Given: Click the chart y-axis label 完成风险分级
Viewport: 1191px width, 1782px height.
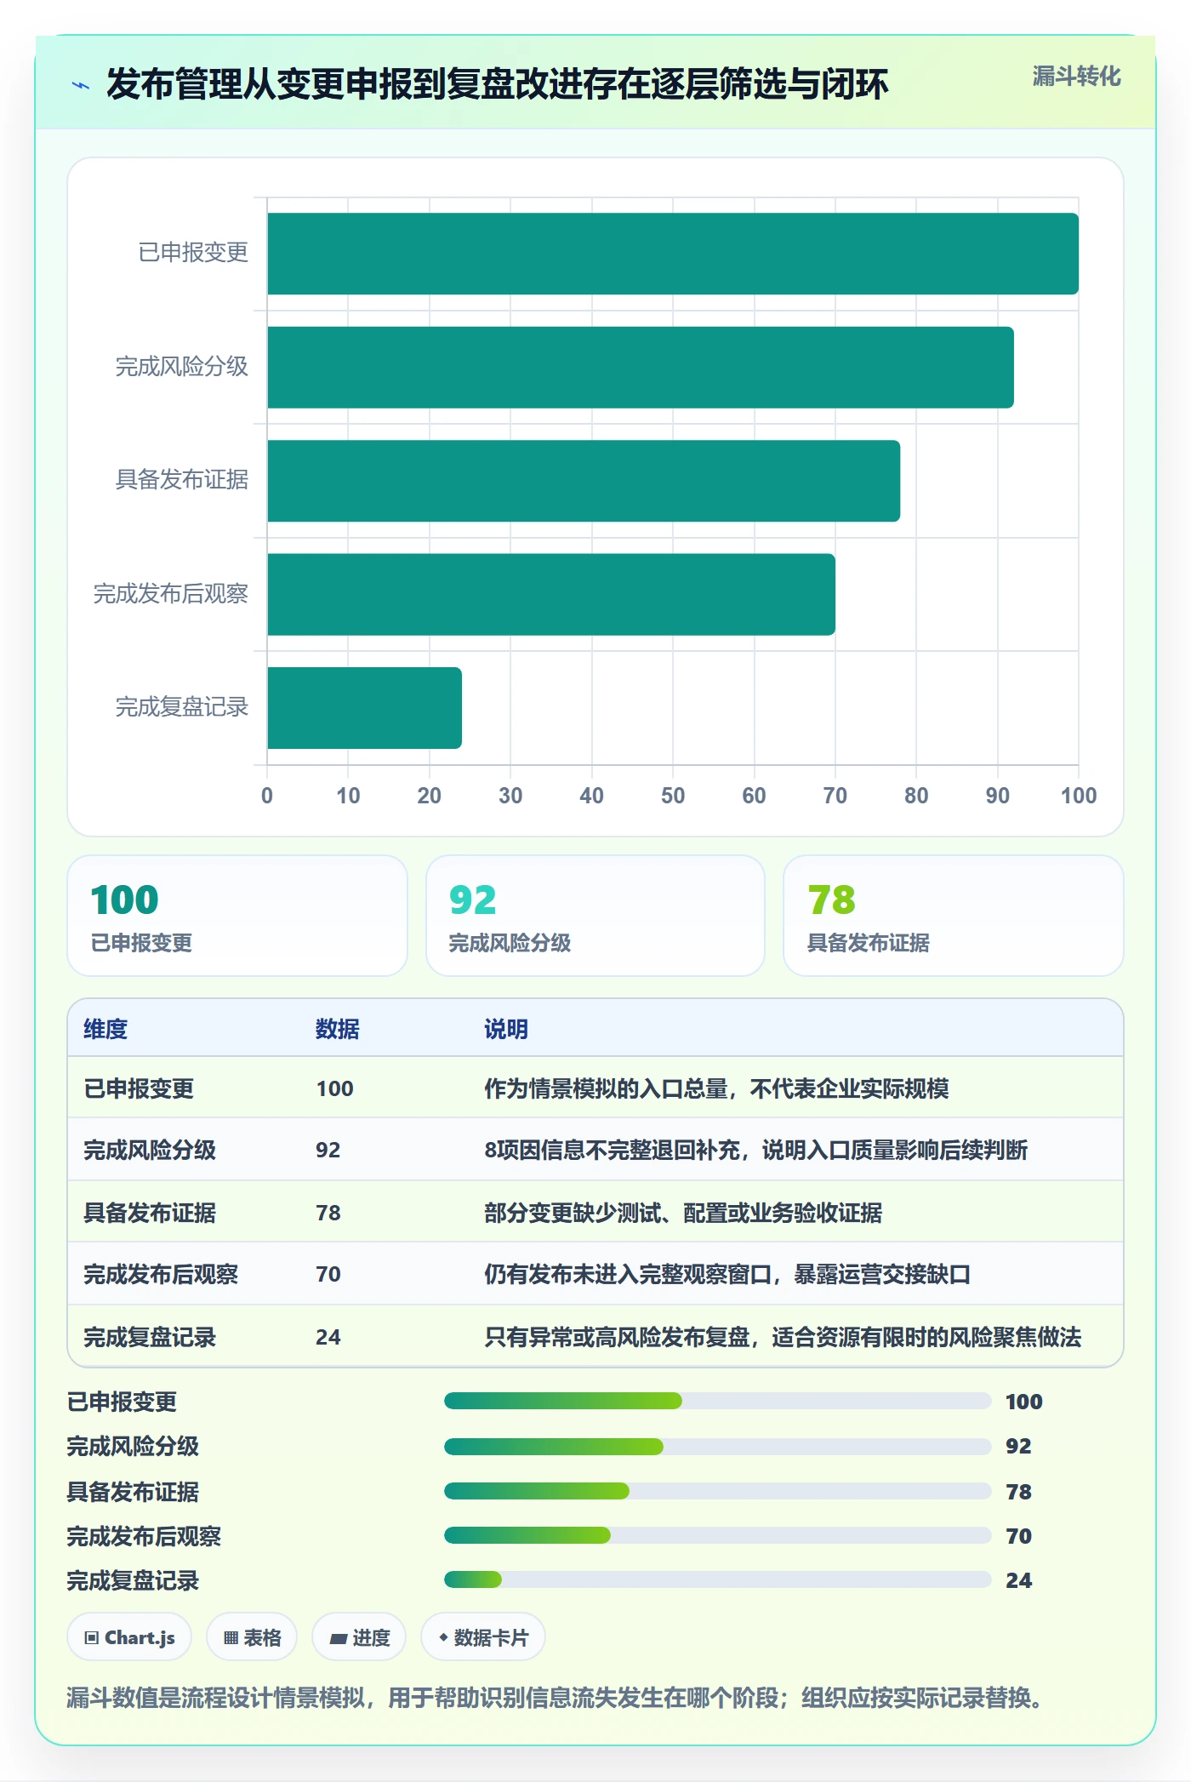Looking at the screenshot, I should click(182, 367).
